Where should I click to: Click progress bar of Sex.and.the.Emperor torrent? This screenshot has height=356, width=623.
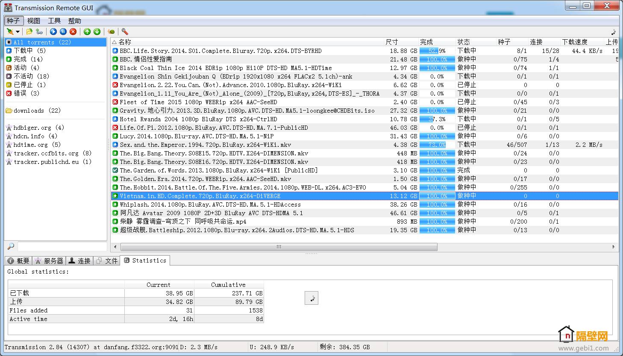coord(437,145)
